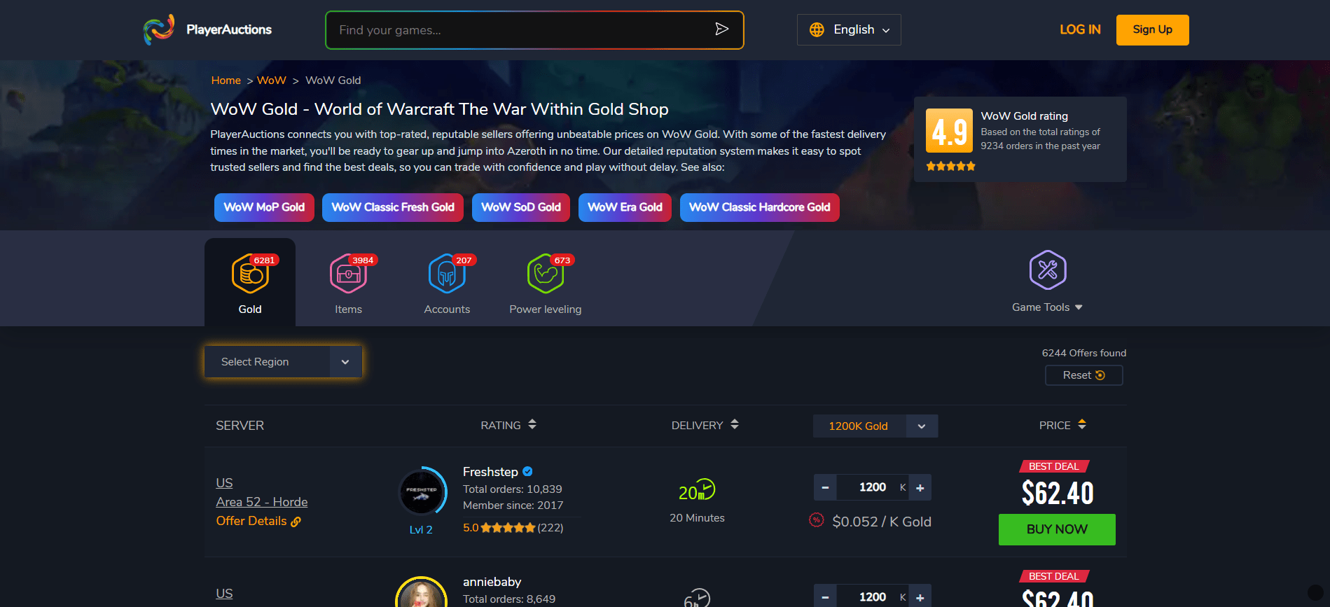This screenshot has width=1330, height=607.
Task: Sort offers by Rating arrows
Action: click(532, 424)
